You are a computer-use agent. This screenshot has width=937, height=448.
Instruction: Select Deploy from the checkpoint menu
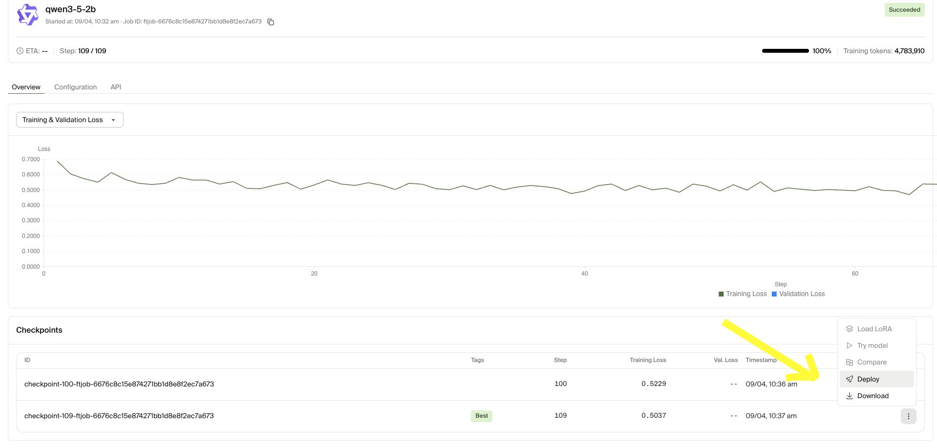point(876,379)
